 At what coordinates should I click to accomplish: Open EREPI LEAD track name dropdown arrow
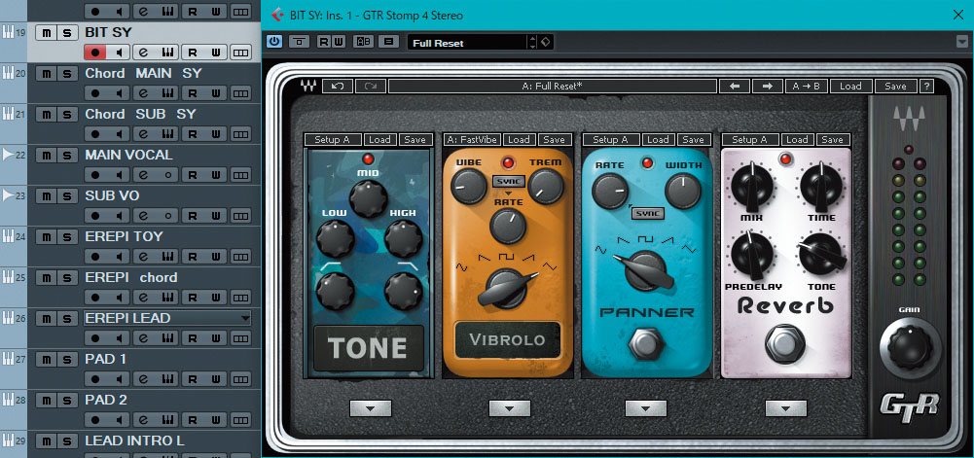pos(245,318)
